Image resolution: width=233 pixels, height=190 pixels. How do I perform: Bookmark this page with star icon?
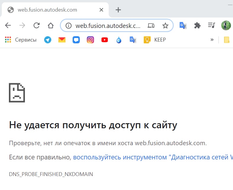(165, 26)
